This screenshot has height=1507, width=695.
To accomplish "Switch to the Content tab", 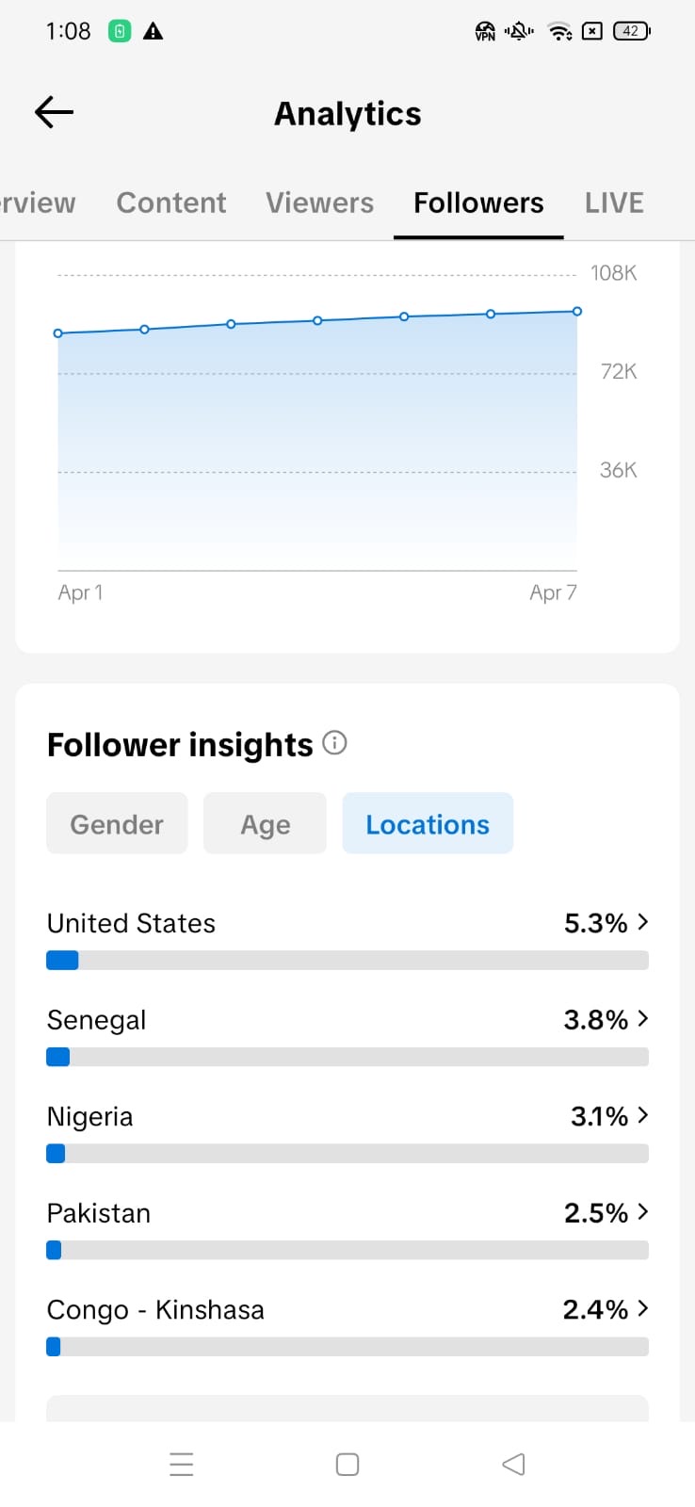I will (x=171, y=203).
